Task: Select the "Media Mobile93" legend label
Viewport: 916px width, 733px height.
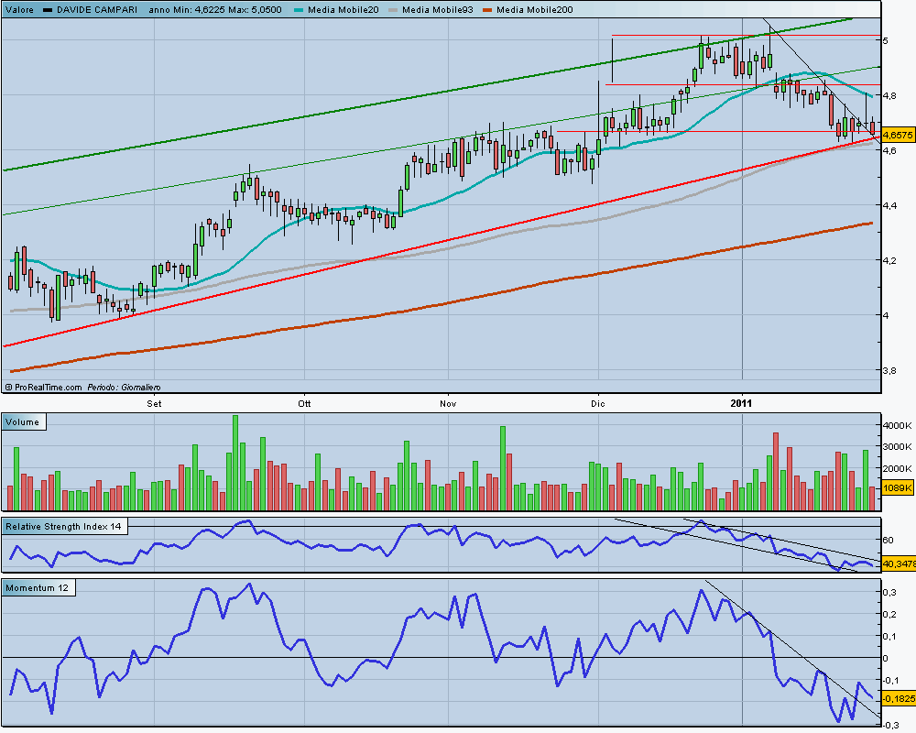Action: point(438,9)
